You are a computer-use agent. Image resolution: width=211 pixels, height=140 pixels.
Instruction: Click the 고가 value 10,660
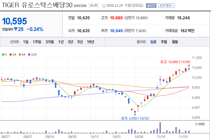pyautogui.click(x=116, y=18)
